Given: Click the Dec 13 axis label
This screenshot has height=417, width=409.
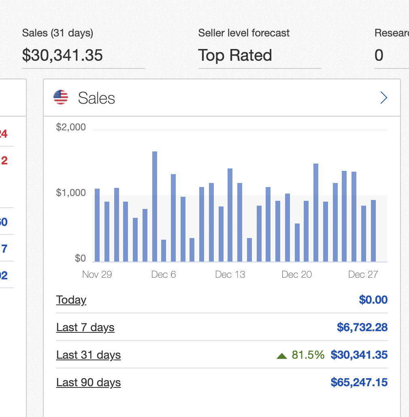Looking at the screenshot, I should [230, 274].
